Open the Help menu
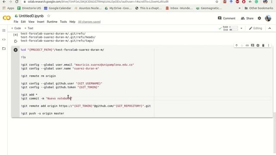This screenshot has width=276, height=155. (72, 22)
